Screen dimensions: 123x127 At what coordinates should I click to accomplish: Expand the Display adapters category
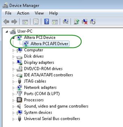coord(13,63)
